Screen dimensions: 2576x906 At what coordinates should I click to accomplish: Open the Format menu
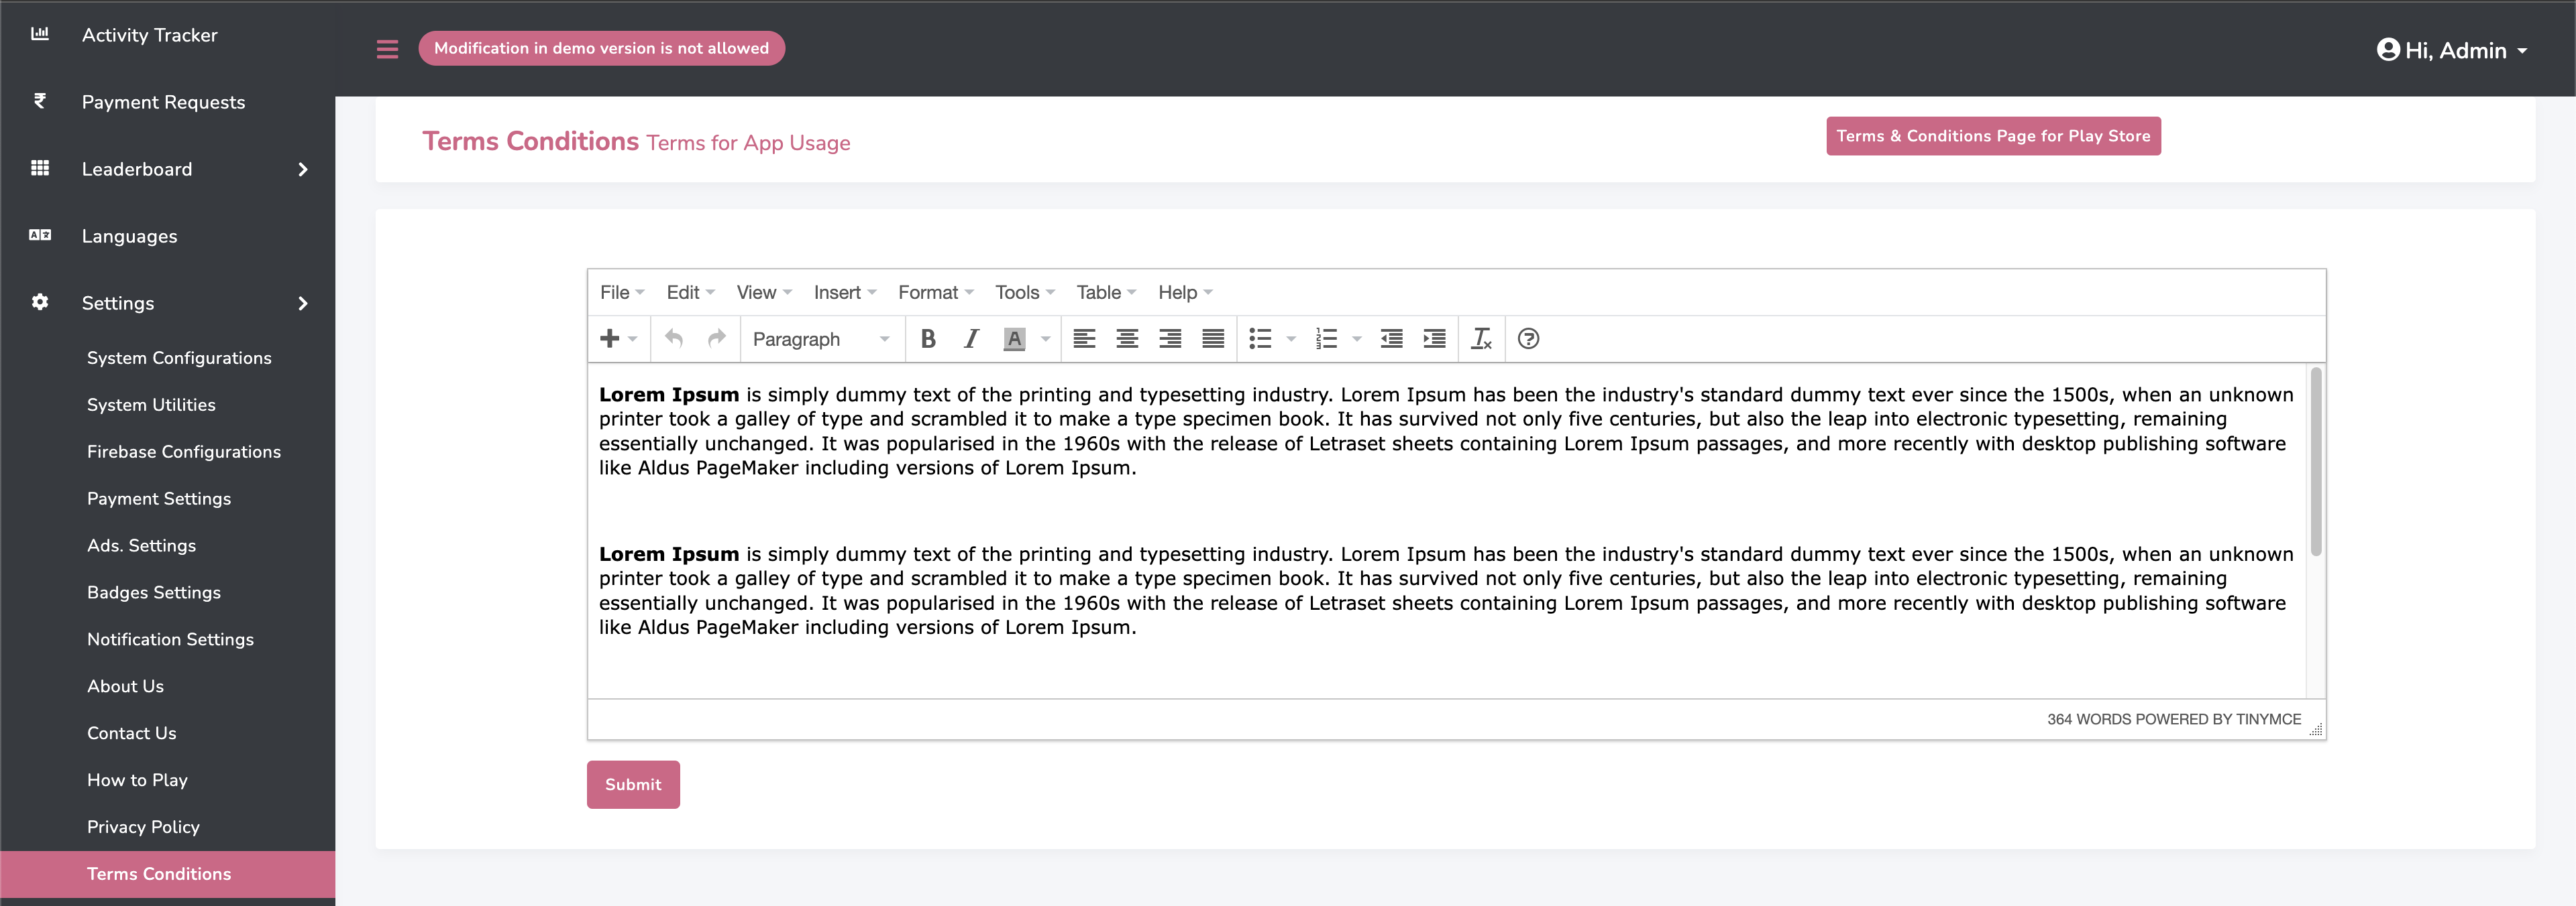pos(934,292)
